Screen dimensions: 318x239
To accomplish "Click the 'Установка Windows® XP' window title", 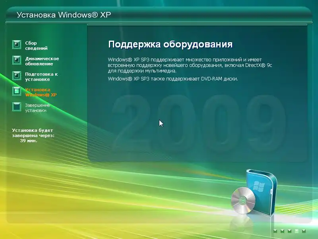I will point(64,15).
